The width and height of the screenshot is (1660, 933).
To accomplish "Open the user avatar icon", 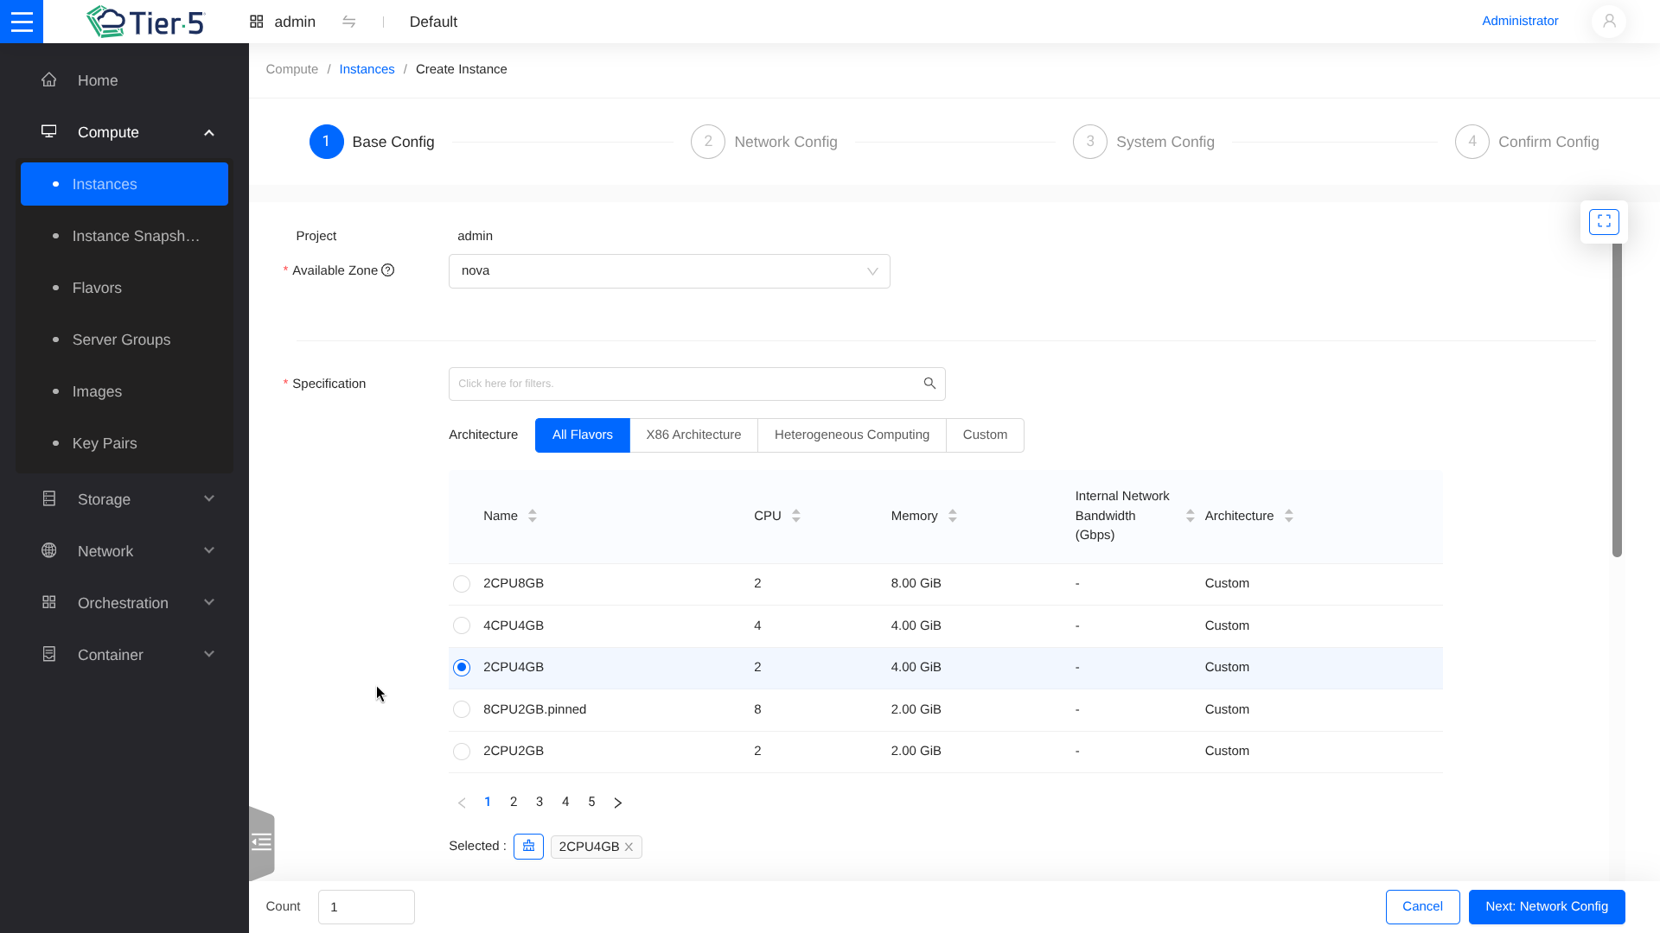I will tap(1608, 22).
